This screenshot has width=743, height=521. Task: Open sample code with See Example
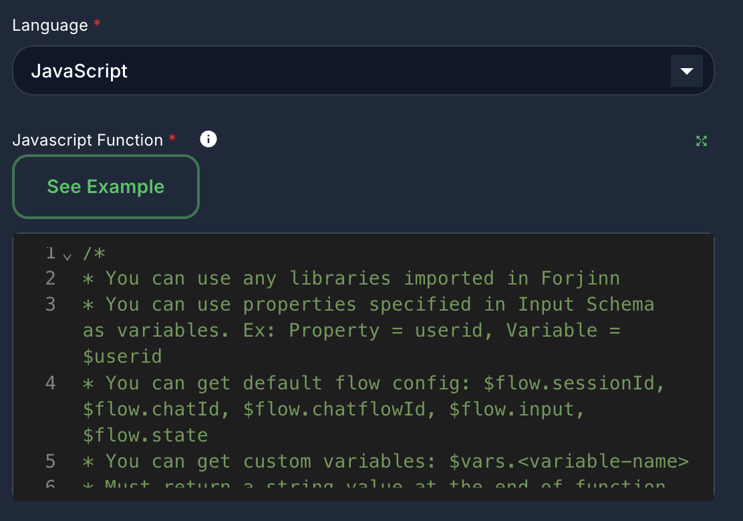106,186
